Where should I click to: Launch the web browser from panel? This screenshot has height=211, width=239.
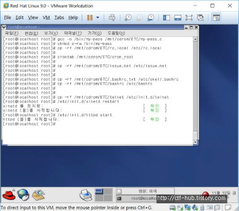(x=23, y=195)
